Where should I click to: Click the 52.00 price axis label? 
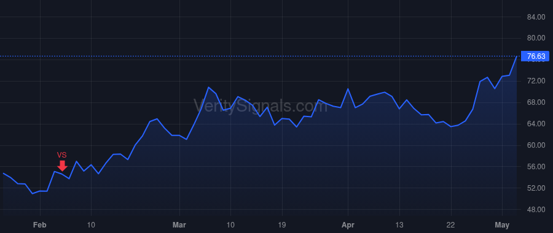[536, 188]
